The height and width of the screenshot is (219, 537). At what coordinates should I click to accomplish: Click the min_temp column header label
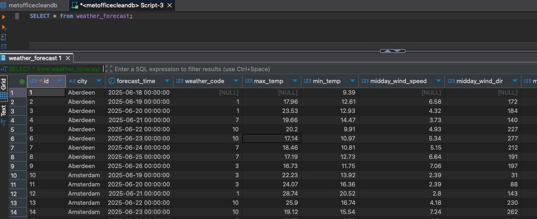(x=327, y=81)
